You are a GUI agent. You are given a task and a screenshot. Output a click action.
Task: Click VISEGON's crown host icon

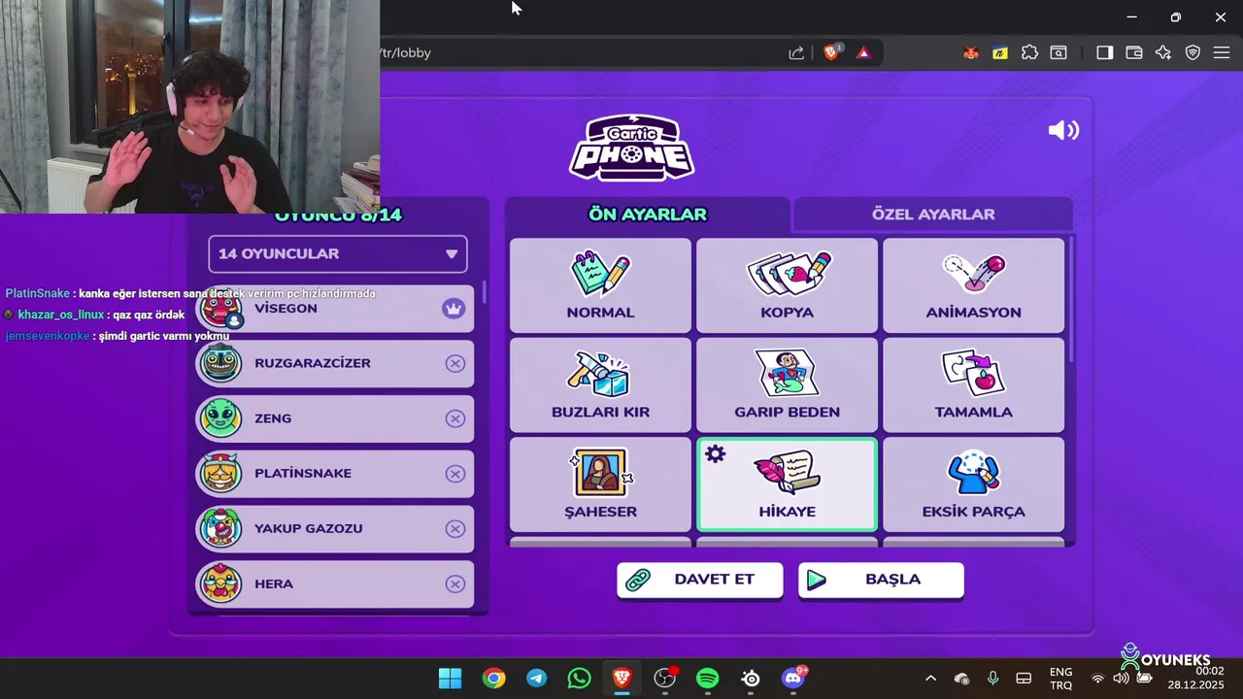pos(454,309)
